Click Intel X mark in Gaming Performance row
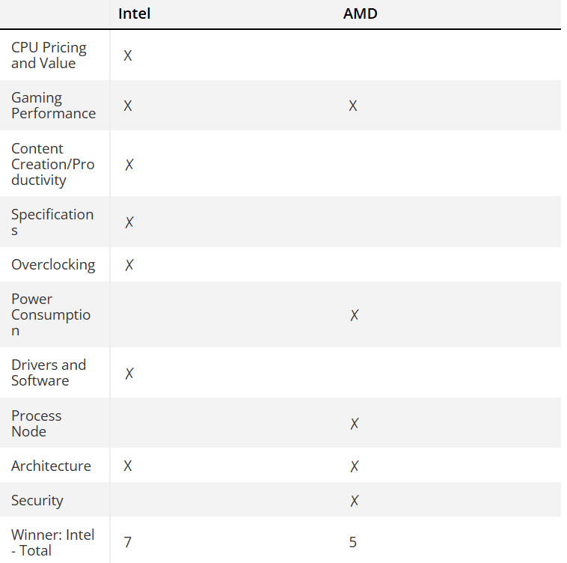The image size is (567, 563). (128, 106)
